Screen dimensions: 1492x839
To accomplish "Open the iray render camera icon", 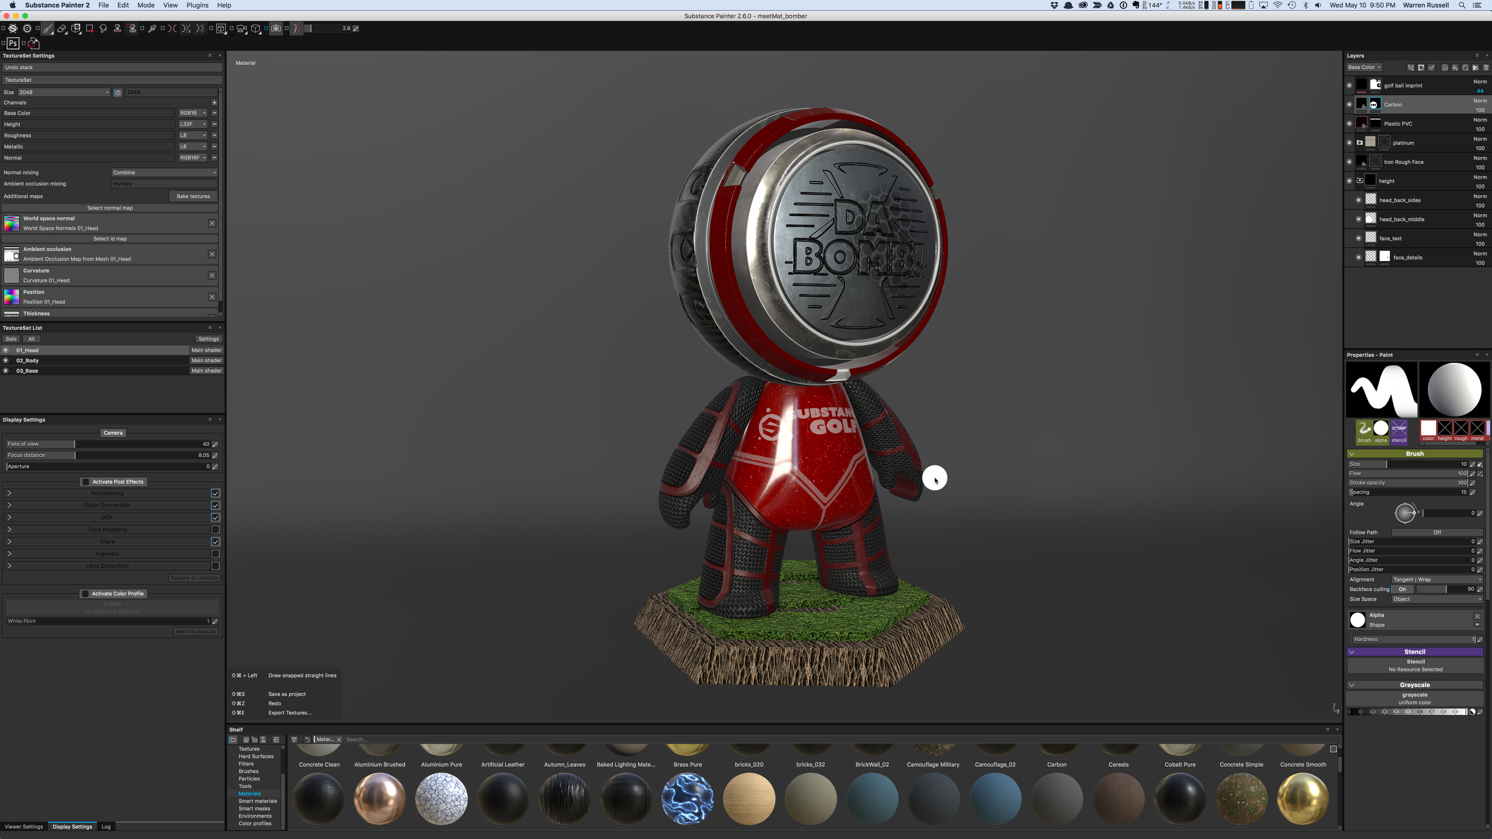I will click(x=276, y=28).
